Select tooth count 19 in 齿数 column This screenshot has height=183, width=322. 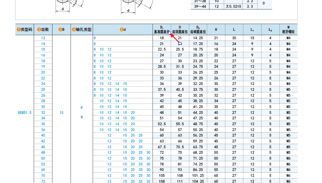point(43,67)
